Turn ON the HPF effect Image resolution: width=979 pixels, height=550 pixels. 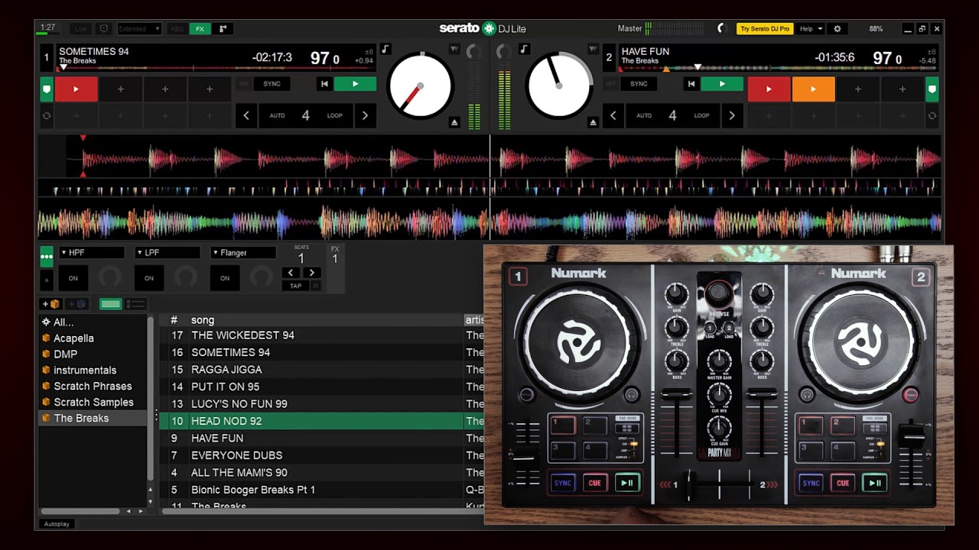click(x=73, y=278)
